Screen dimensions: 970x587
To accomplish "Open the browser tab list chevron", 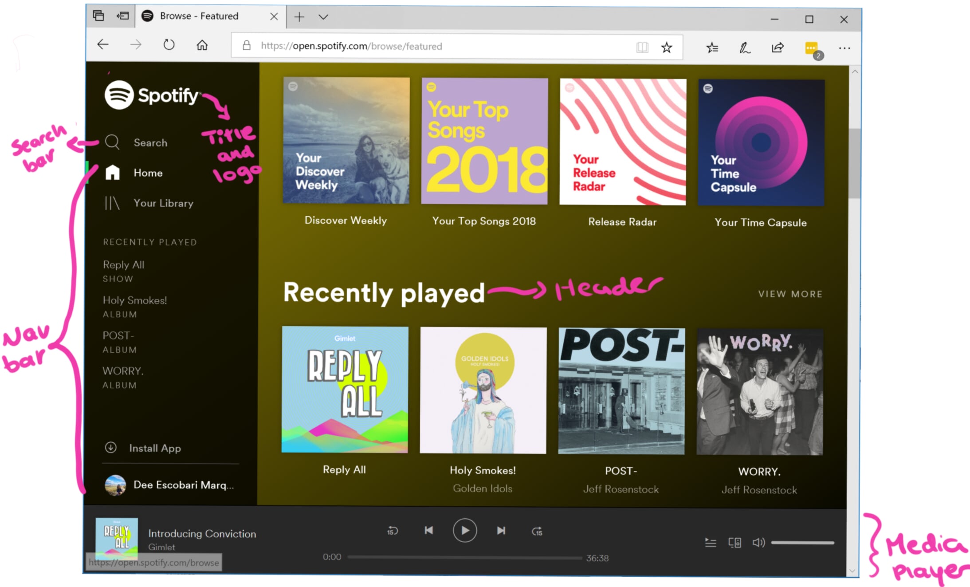I will pyautogui.click(x=323, y=17).
